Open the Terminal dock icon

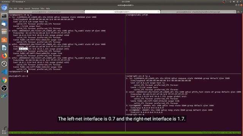(4, 16)
